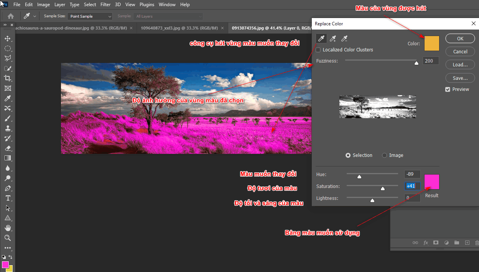The height and width of the screenshot is (272, 479).
Task: Open the eyedropper tool preset picker arrow
Action: [35, 16]
